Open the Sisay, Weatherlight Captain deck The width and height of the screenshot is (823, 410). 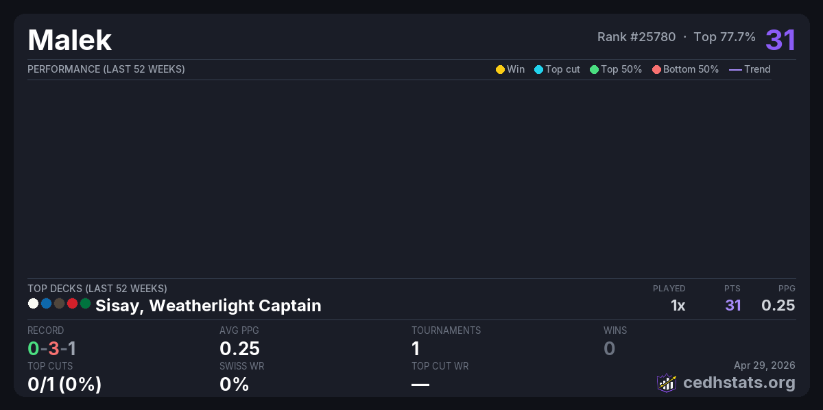tap(208, 306)
